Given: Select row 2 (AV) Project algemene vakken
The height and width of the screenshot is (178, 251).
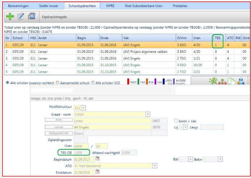Looking at the screenshot, I should pyautogui.click(x=127, y=51).
